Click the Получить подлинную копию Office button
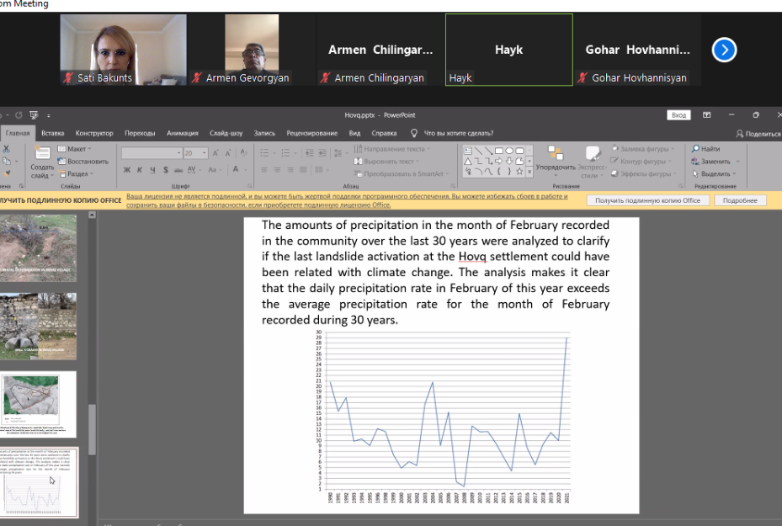 [648, 200]
